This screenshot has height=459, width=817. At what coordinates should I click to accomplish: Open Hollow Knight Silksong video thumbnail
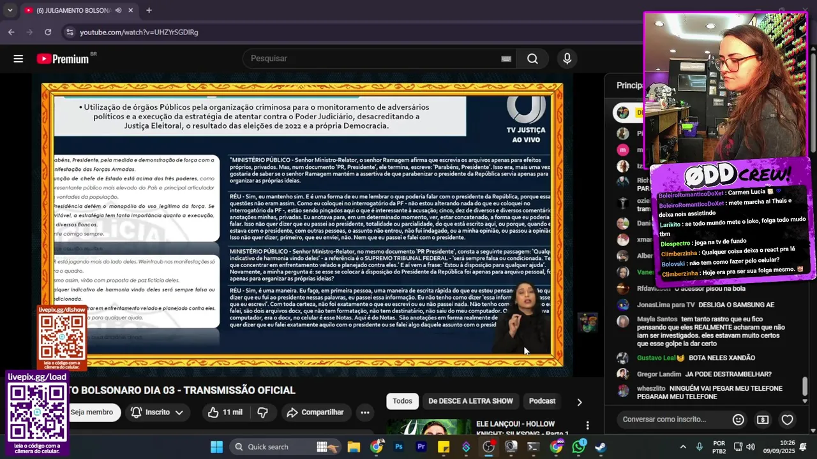tap(429, 427)
